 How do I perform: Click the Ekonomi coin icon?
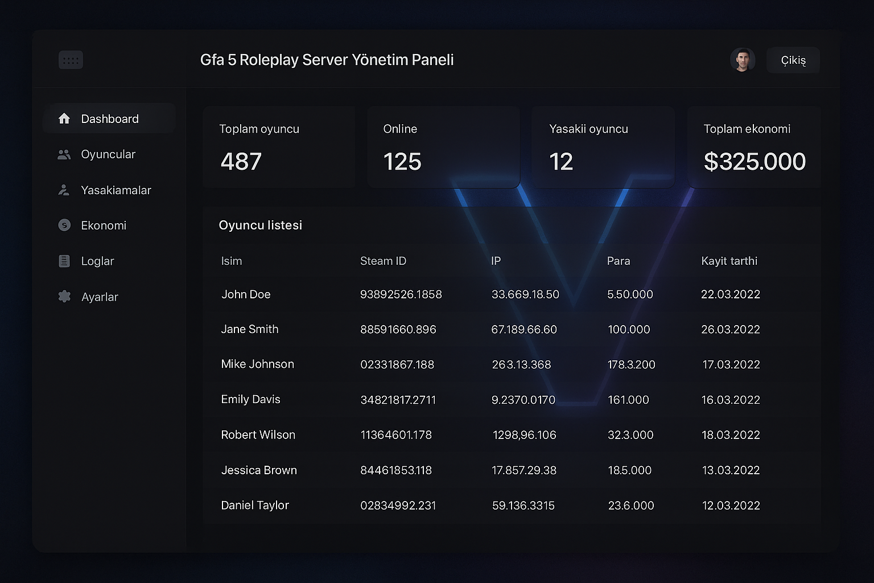(x=64, y=225)
